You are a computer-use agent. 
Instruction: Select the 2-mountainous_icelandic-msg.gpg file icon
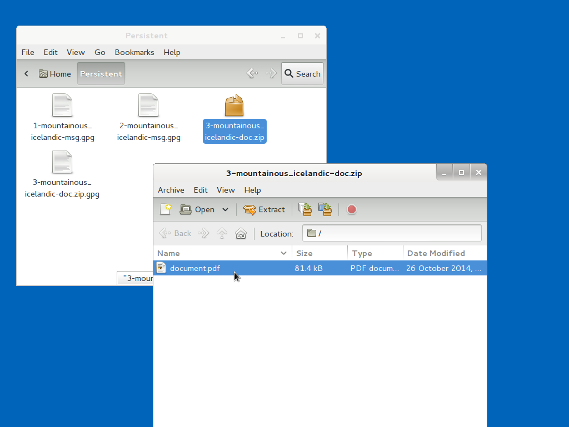pos(148,106)
